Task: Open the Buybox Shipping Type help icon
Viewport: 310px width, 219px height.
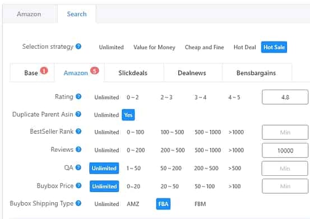Action: pyautogui.click(x=78, y=203)
